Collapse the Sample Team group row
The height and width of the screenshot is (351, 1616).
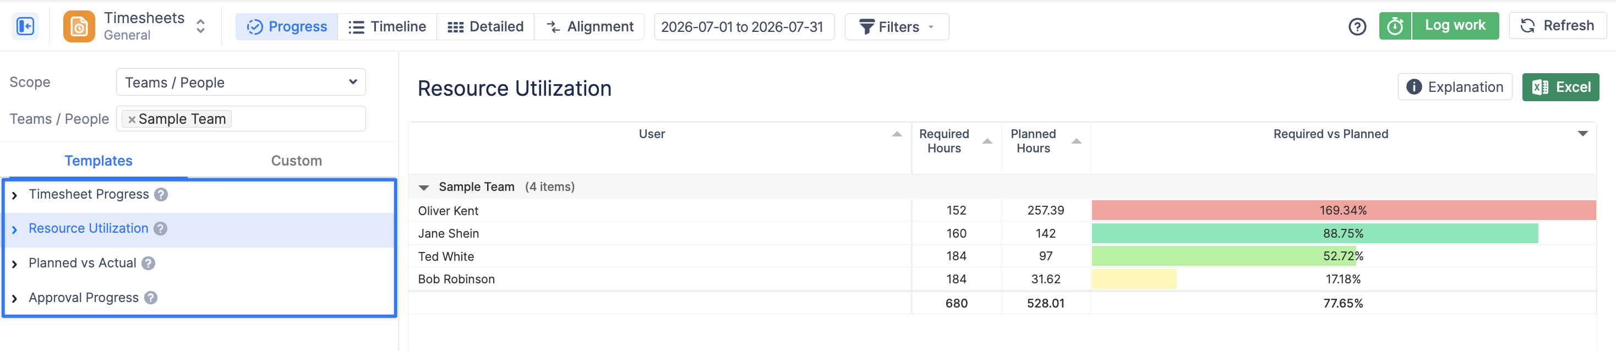point(423,188)
